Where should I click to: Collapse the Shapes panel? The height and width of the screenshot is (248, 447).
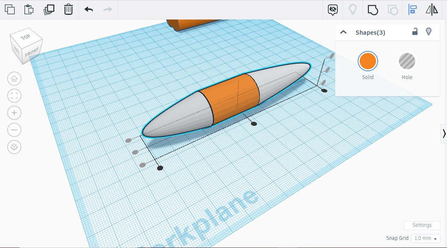[343, 32]
